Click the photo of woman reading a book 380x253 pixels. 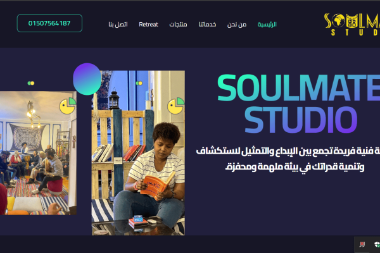(138, 153)
